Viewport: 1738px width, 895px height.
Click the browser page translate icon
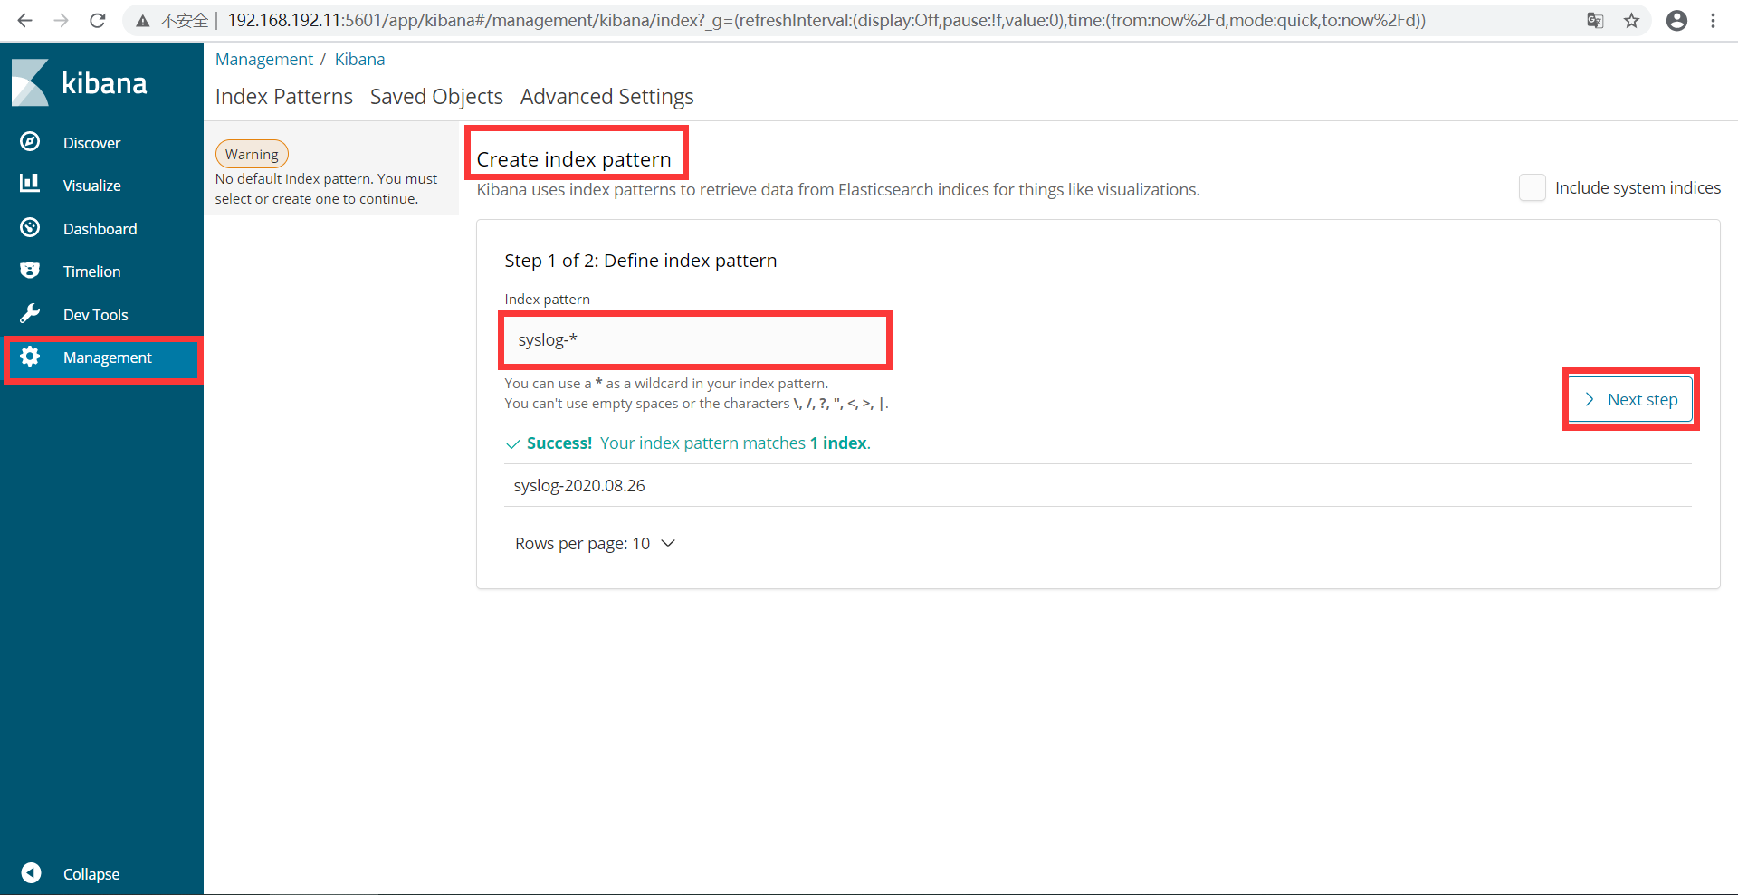[x=1596, y=20]
